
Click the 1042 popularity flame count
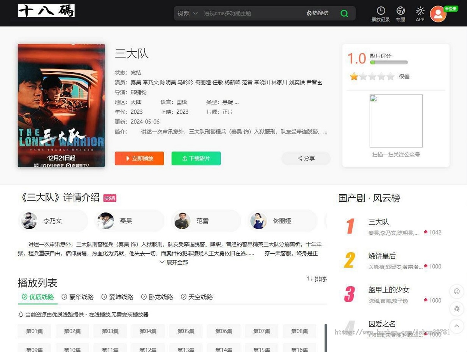[x=433, y=232]
